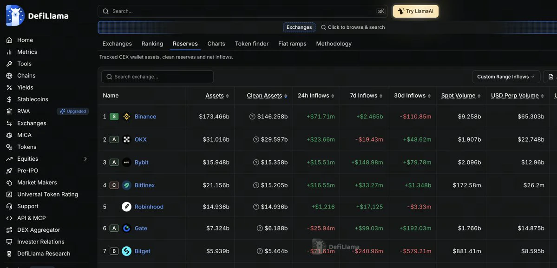The height and width of the screenshot is (268, 557).
Task: Open the Bitfinex exchange link
Action: pos(144,185)
